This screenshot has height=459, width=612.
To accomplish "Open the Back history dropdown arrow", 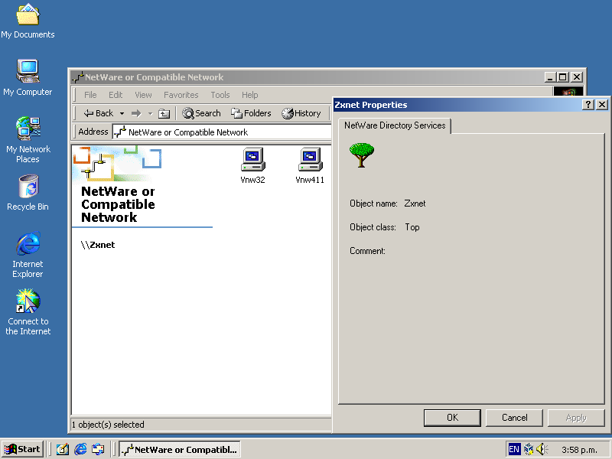I will click(x=122, y=113).
